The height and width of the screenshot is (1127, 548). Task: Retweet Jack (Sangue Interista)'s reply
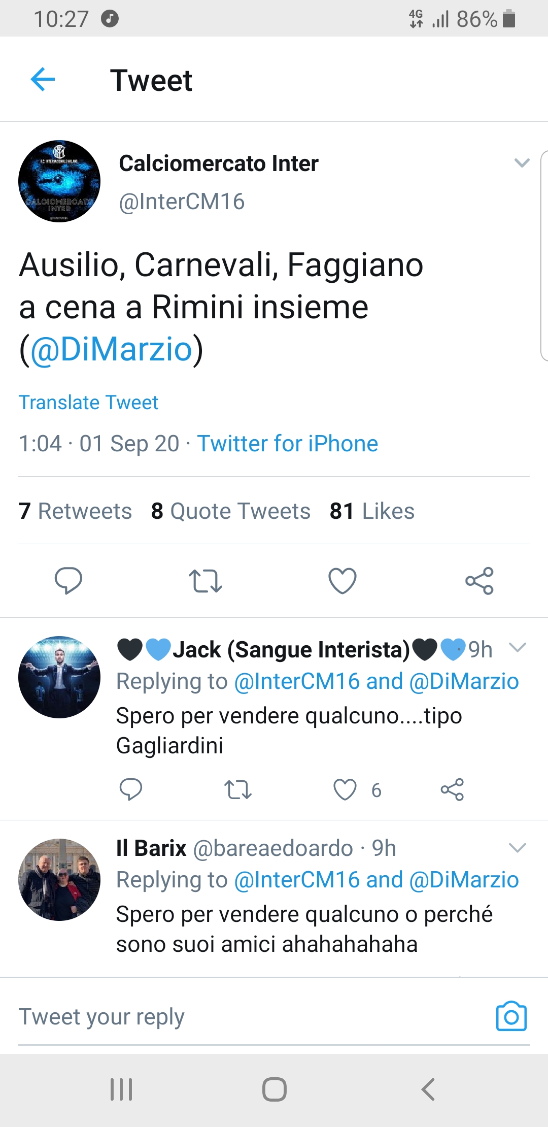click(238, 789)
